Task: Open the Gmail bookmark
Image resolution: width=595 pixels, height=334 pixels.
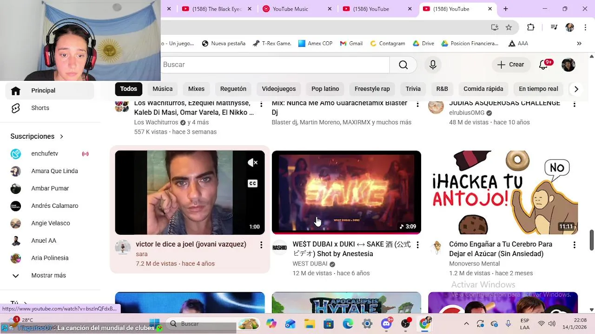Action: pos(351,44)
